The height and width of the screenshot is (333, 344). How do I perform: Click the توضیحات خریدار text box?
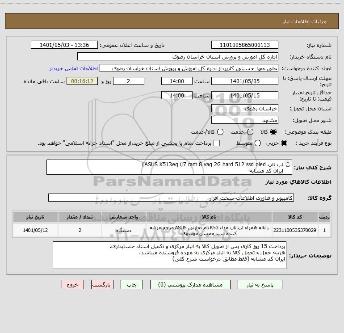click(x=169, y=255)
